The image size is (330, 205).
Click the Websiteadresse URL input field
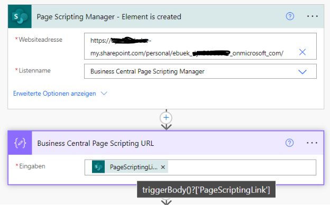point(200,46)
